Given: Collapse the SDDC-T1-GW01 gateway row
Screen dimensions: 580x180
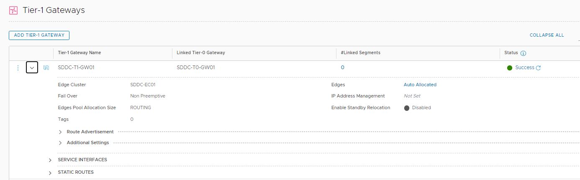Looking at the screenshot, I should tap(32, 67).
